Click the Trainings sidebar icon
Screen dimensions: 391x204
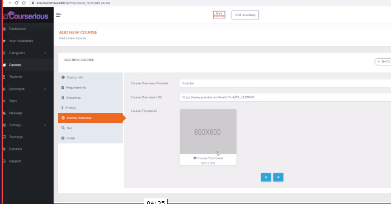coord(4,137)
